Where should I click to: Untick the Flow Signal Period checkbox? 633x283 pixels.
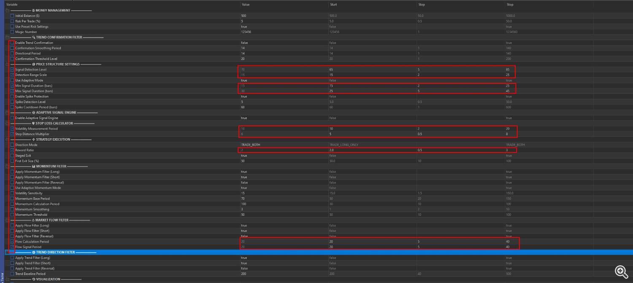pos(12,247)
